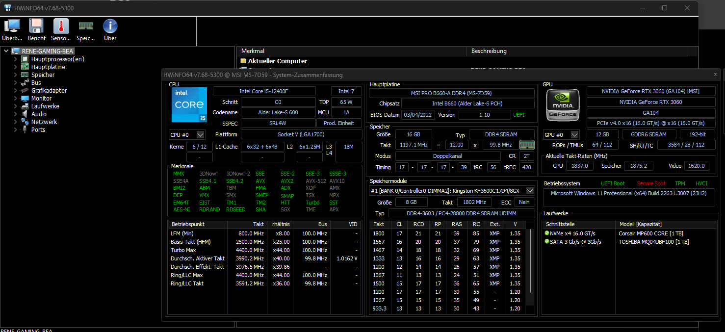
Task: Click the Audio speaker tree icon
Action: coord(25,114)
